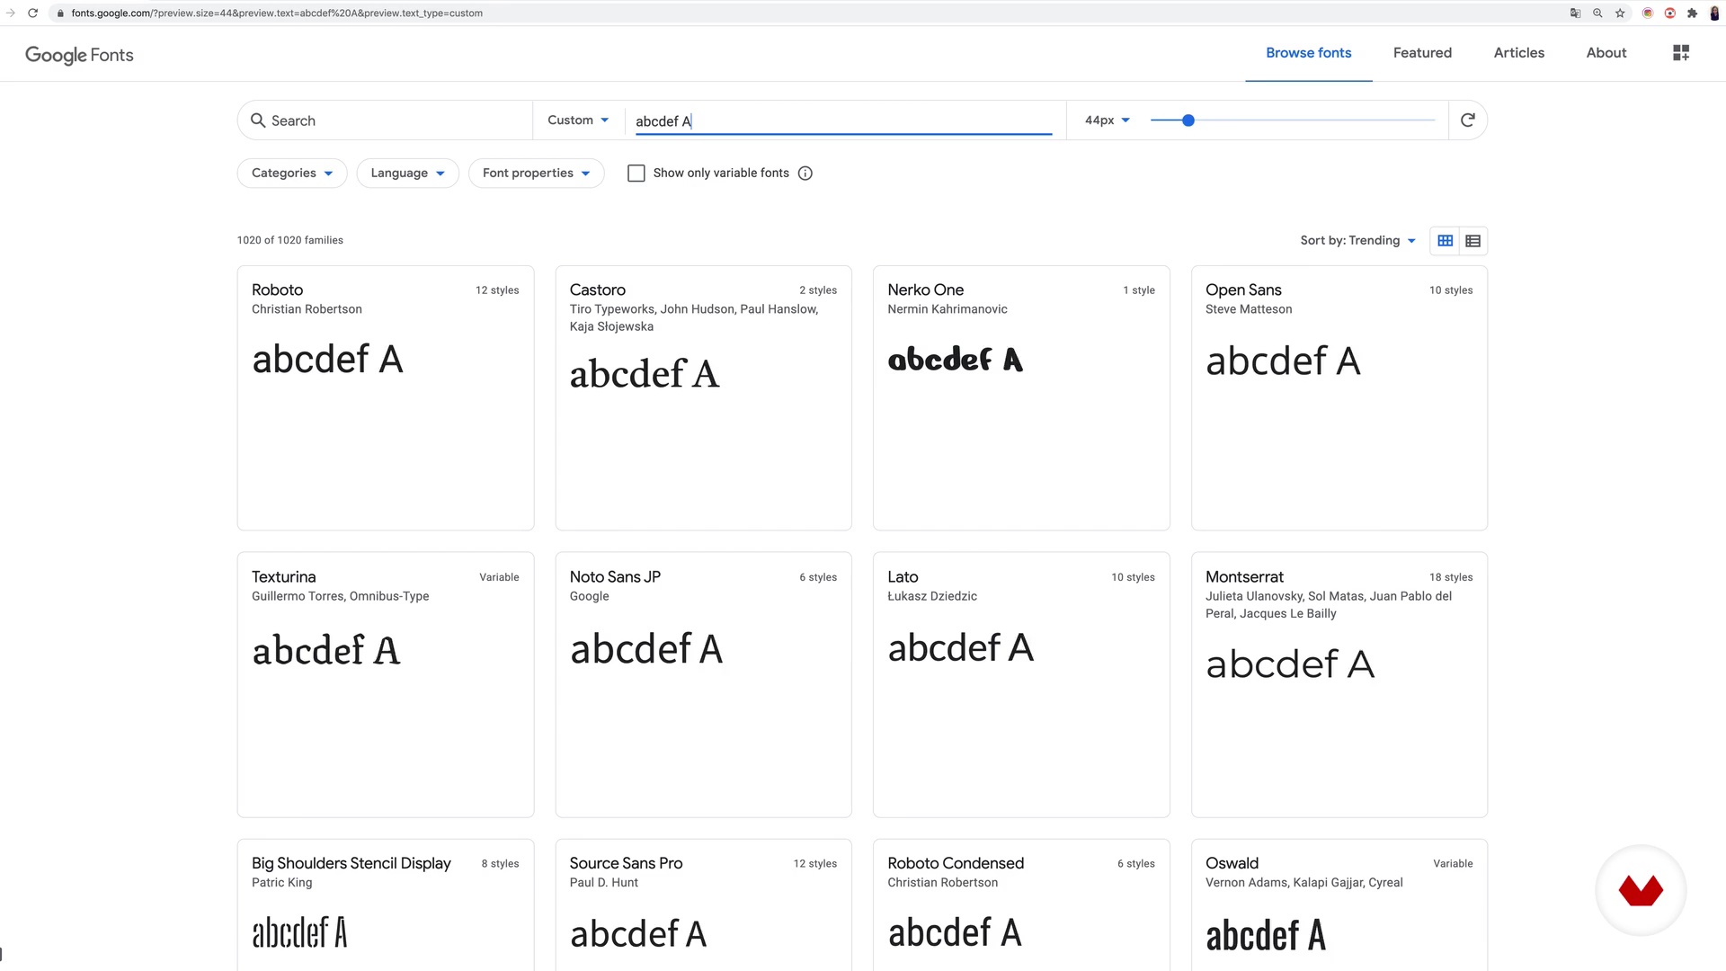1726x971 pixels.
Task: Open the Montserrat font card
Action: [1339, 684]
